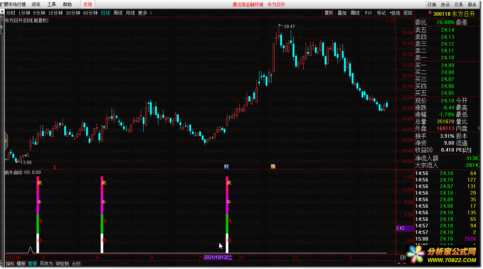Viewport: 483px width, 269px height.
Task: Switch to the 发现 tab
Action: (x=88, y=4)
